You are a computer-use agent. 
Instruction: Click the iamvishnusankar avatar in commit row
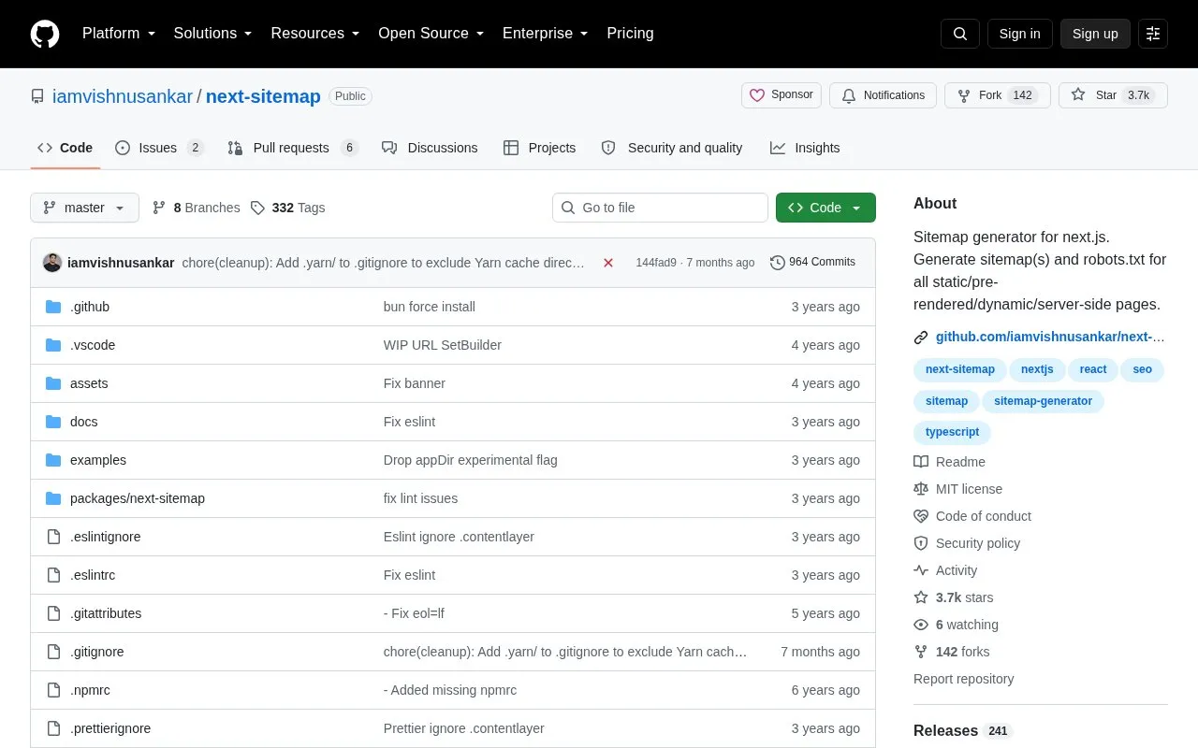[x=52, y=263]
